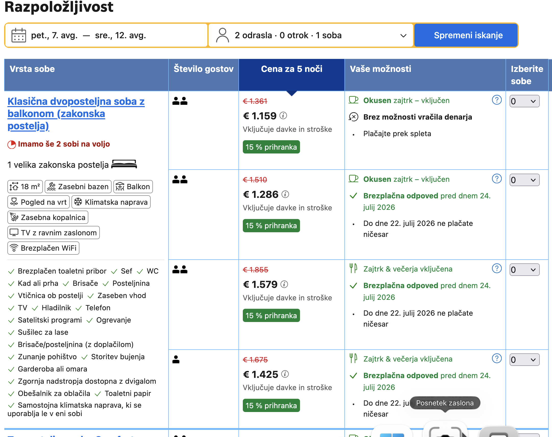This screenshot has width=552, height=437.
Task: Open the help question mark in the € 1.286 row
Action: (x=497, y=179)
